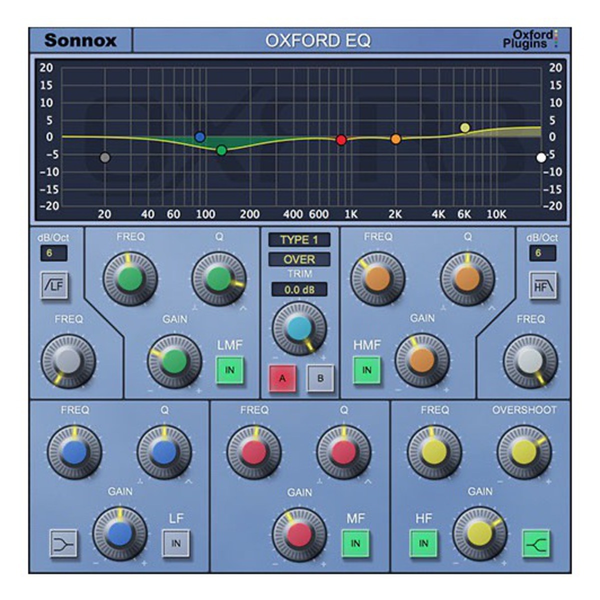Click the green LMF FREQ knob
This screenshot has width=600, height=600.
pyautogui.click(x=130, y=278)
